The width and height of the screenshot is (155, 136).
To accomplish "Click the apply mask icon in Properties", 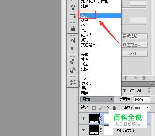I will tap(126, 78).
